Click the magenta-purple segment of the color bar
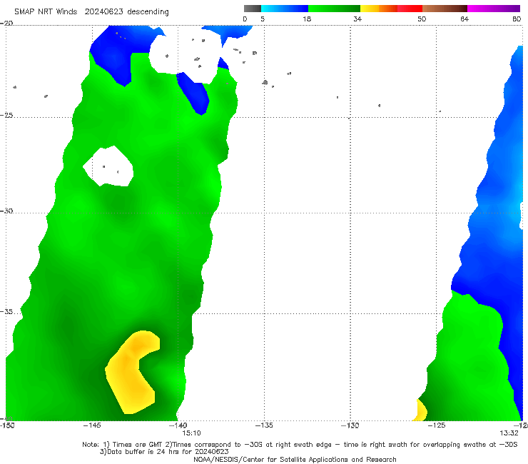Image resolution: width=528 pixels, height=464 pixels. (x=494, y=9)
